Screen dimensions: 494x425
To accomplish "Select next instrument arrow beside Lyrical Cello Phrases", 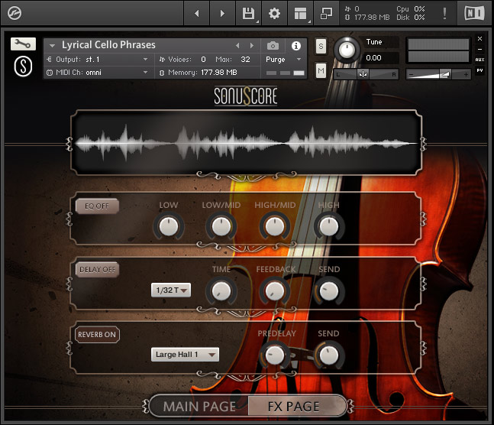I will (x=252, y=46).
